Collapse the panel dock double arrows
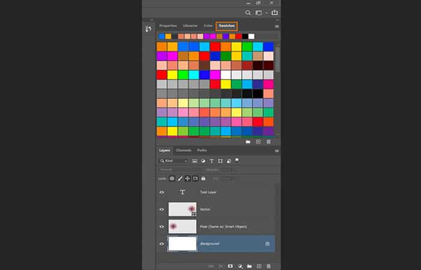The width and height of the screenshot is (421, 270). pyautogui.click(x=277, y=20)
